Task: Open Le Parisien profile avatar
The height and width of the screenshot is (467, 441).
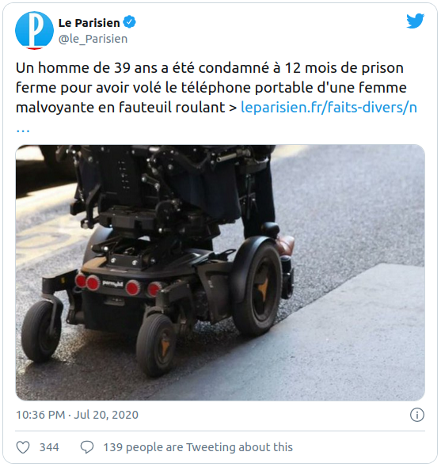Action: [34, 30]
